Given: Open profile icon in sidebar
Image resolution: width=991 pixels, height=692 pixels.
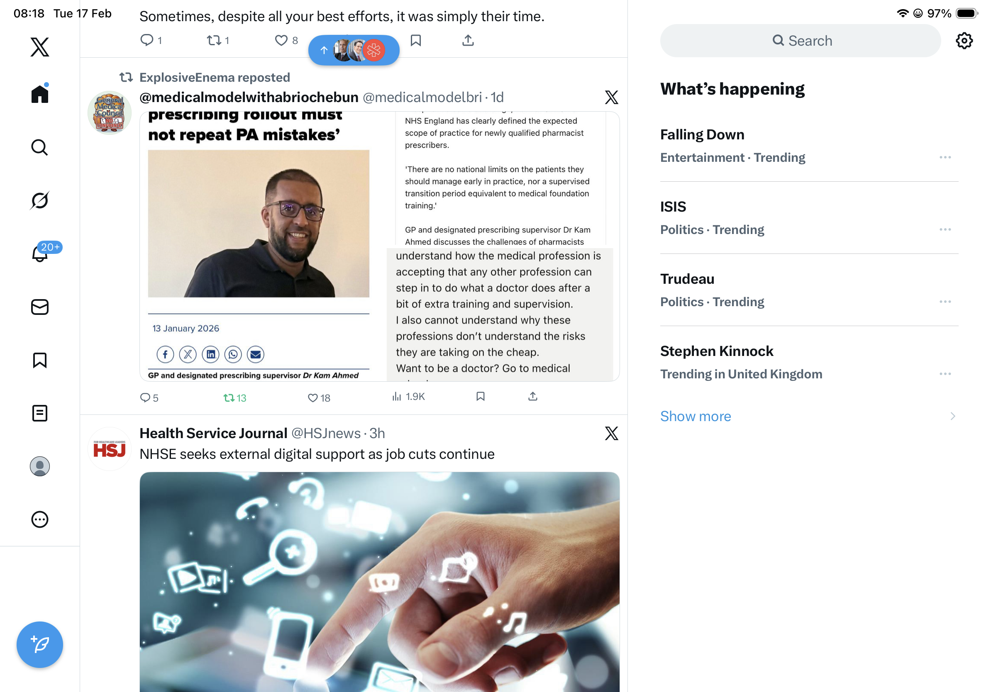Looking at the screenshot, I should point(40,466).
